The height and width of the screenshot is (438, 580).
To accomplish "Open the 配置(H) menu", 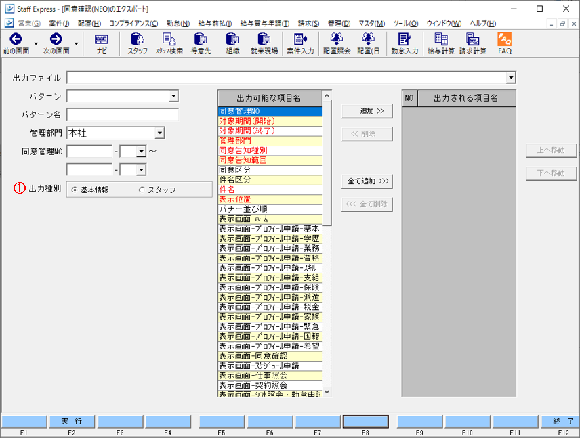I will click(x=89, y=24).
